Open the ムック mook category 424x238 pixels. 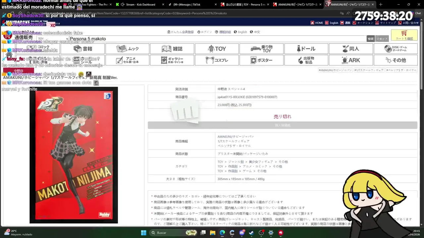point(128,49)
